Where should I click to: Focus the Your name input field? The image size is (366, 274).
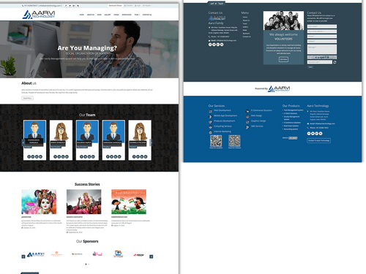click(322, 26)
